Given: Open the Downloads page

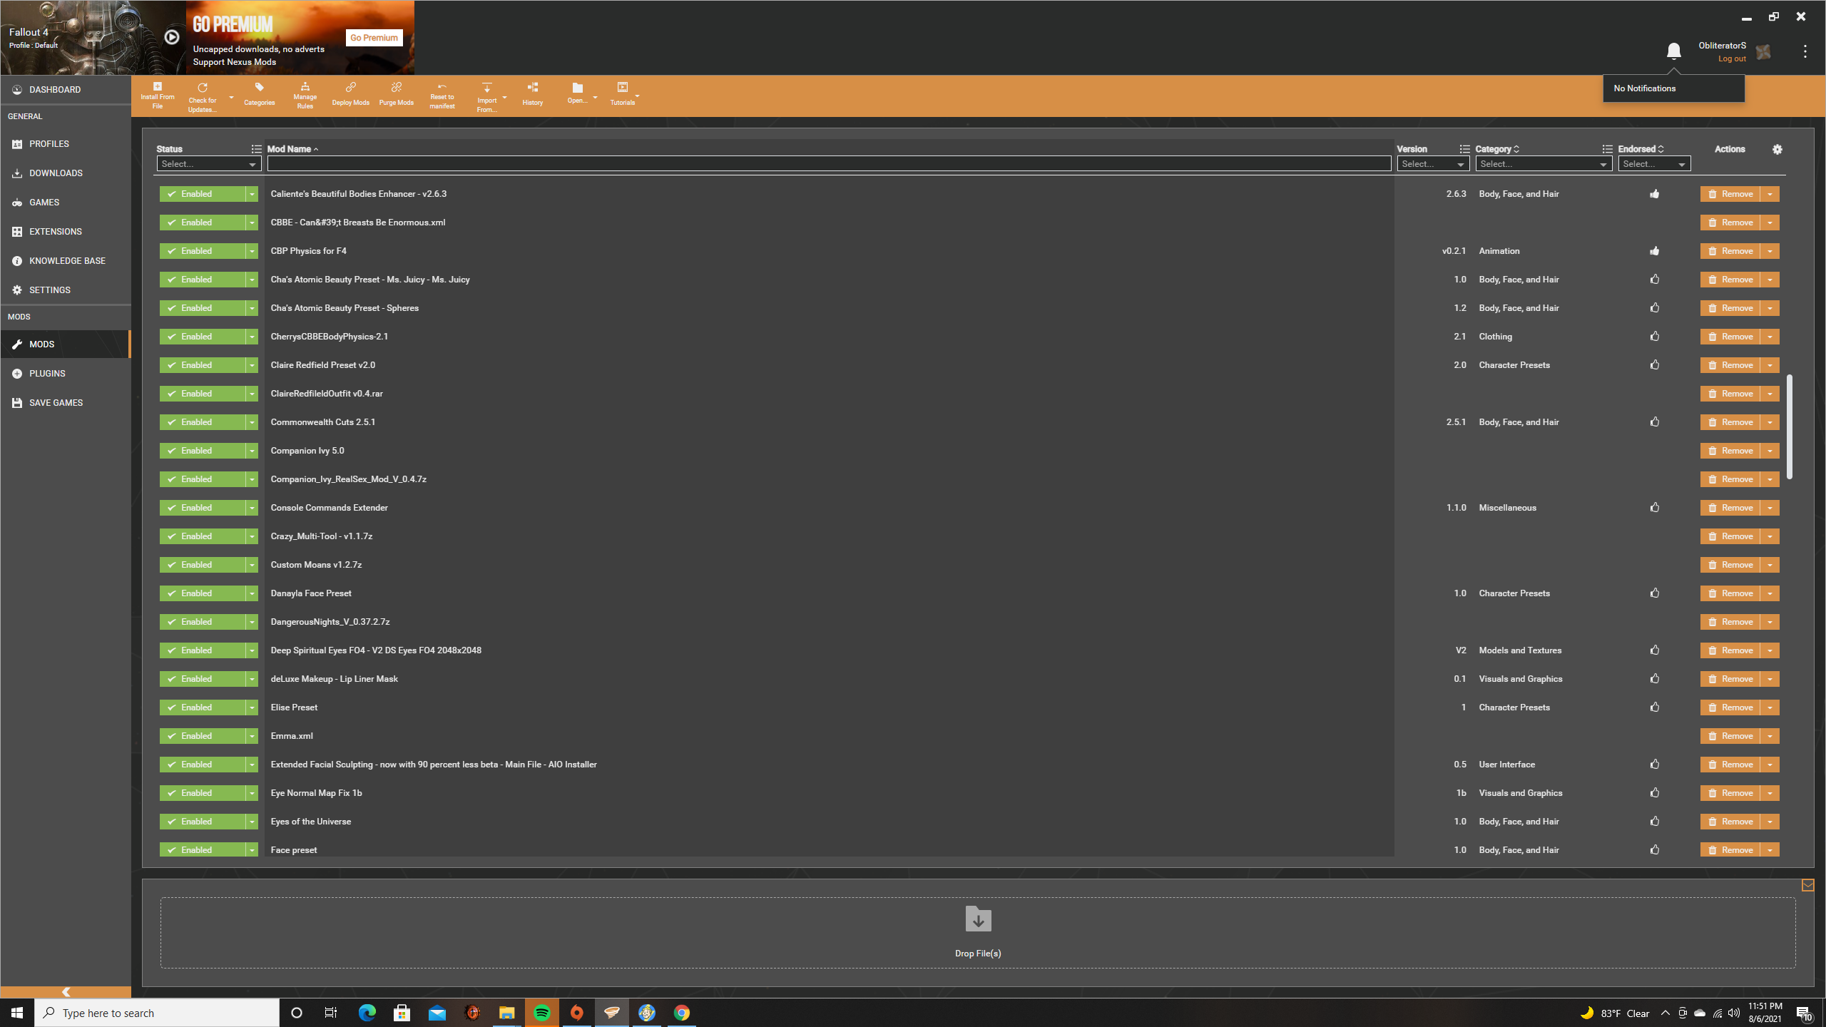Looking at the screenshot, I should (x=66, y=173).
